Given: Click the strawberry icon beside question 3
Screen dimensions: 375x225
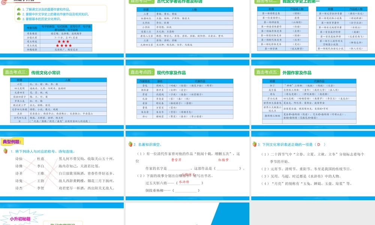Looking at the screenshot, I should click(255, 144).
